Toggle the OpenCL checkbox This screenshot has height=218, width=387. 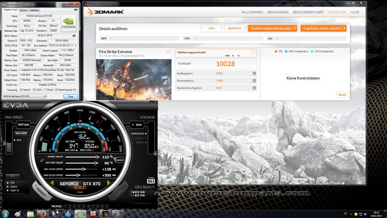tap(21, 90)
